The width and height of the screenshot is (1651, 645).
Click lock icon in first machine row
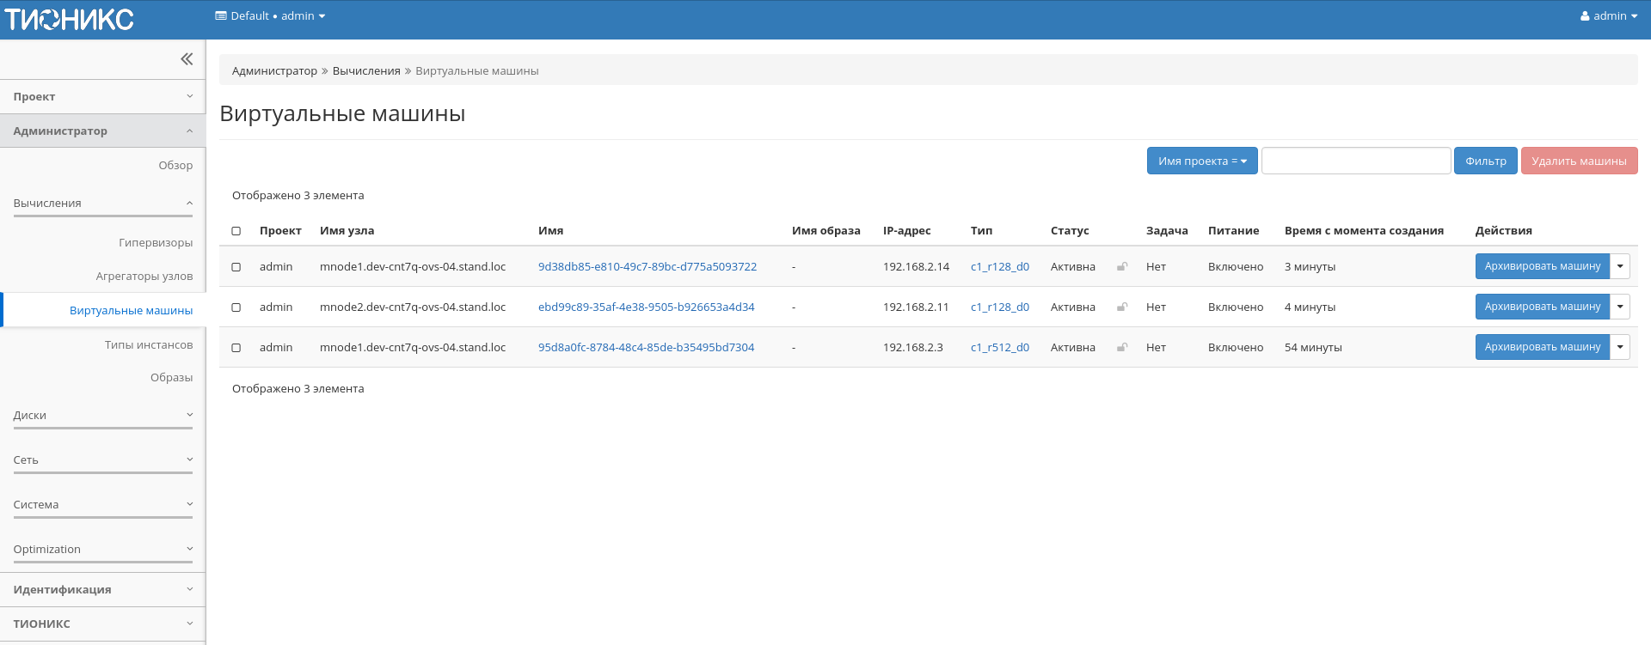[x=1122, y=267]
